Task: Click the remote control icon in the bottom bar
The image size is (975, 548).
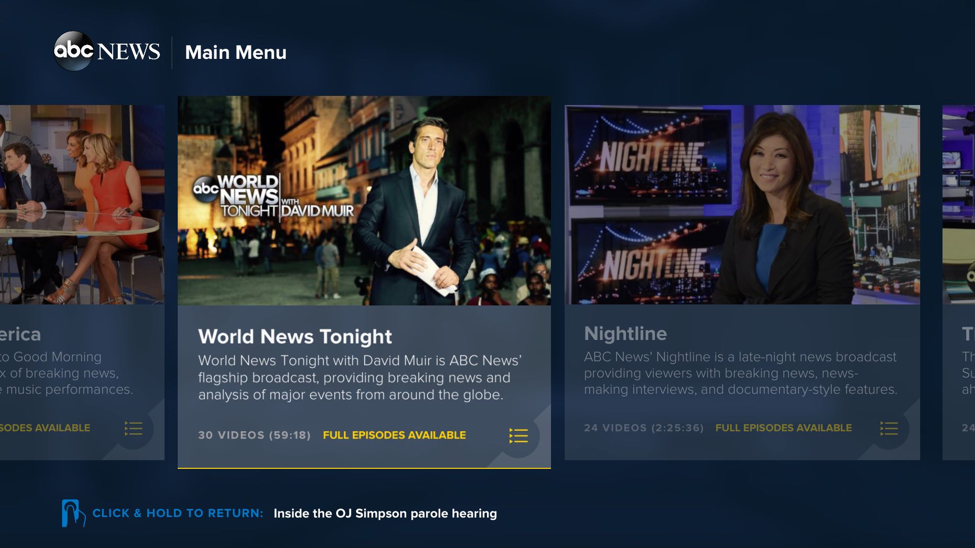Action: (73, 513)
